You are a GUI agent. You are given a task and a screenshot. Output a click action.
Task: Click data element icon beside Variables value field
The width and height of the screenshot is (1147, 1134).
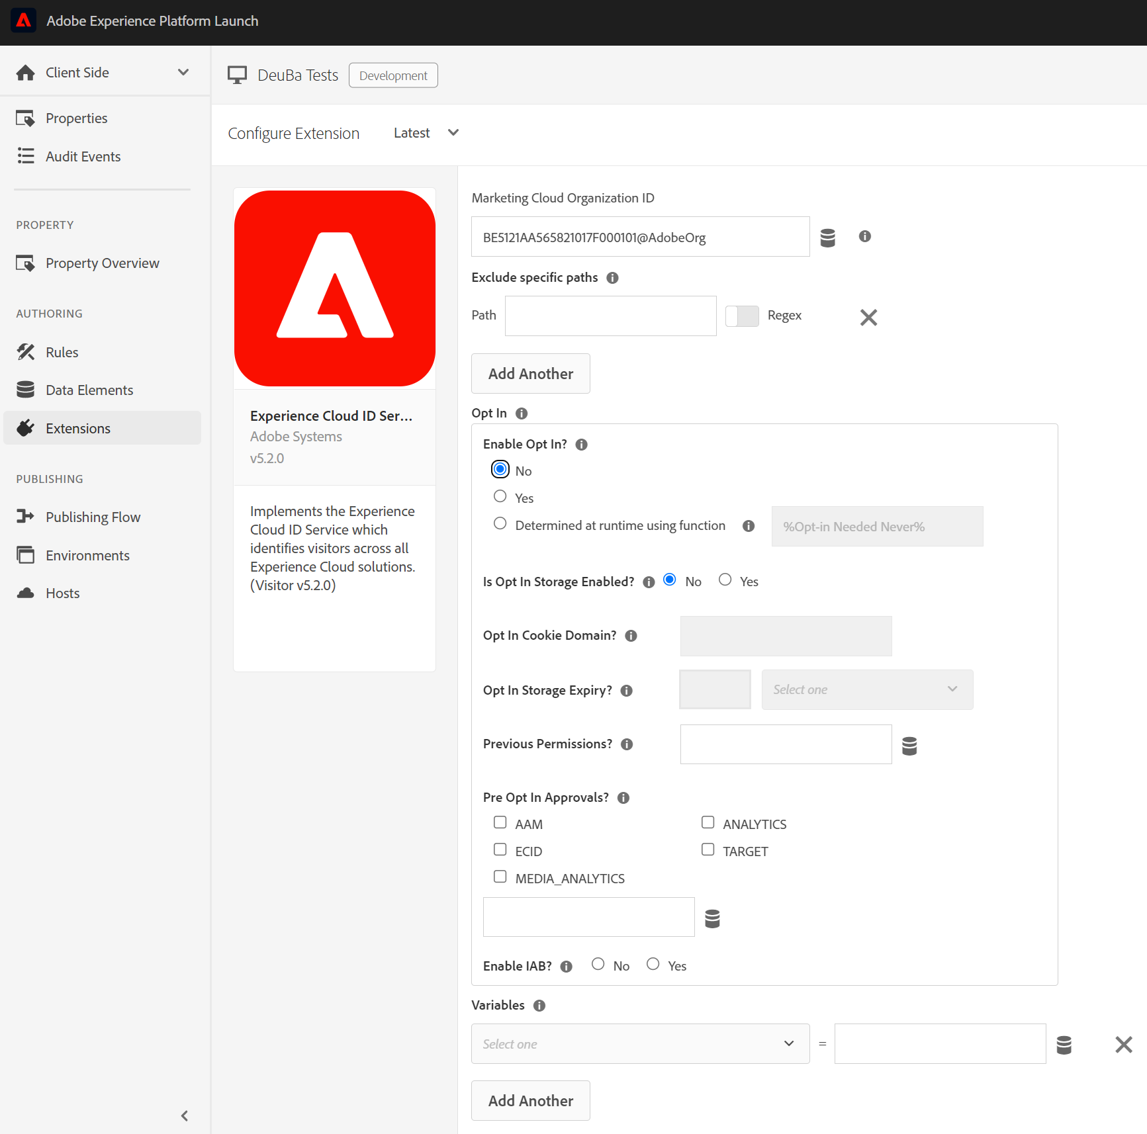pos(1064,1045)
